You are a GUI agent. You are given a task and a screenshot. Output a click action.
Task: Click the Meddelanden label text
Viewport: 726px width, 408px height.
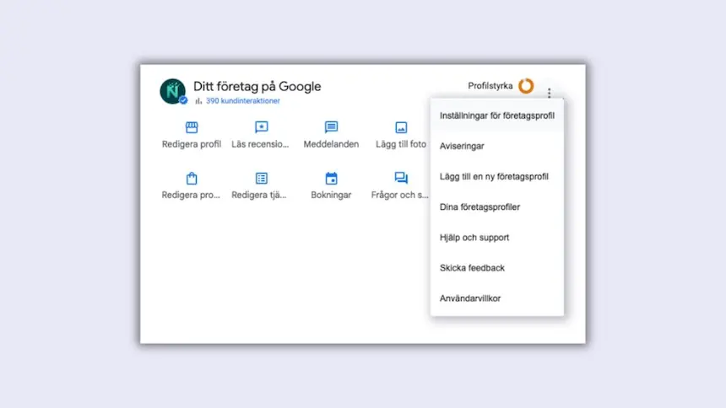pyautogui.click(x=331, y=144)
